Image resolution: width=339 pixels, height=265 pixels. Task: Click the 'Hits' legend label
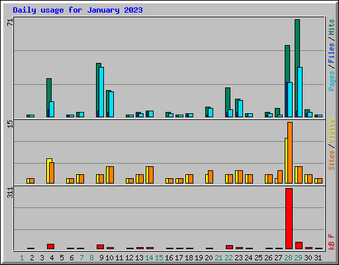pyautogui.click(x=332, y=27)
